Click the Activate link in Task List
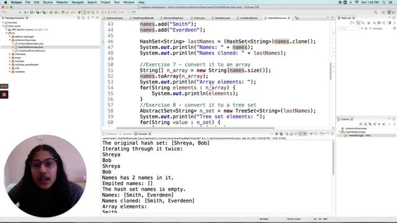 click(x=378, y=28)
